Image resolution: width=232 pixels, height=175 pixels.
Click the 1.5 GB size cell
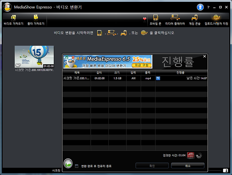point(117,78)
